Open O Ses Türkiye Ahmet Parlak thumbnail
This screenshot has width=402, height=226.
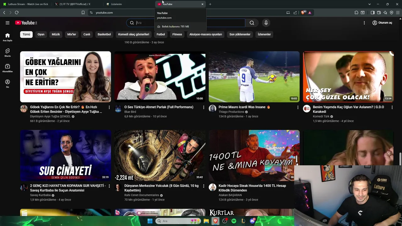[160, 77]
